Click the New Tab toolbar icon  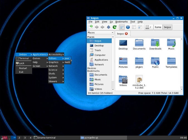[x=91, y=27]
